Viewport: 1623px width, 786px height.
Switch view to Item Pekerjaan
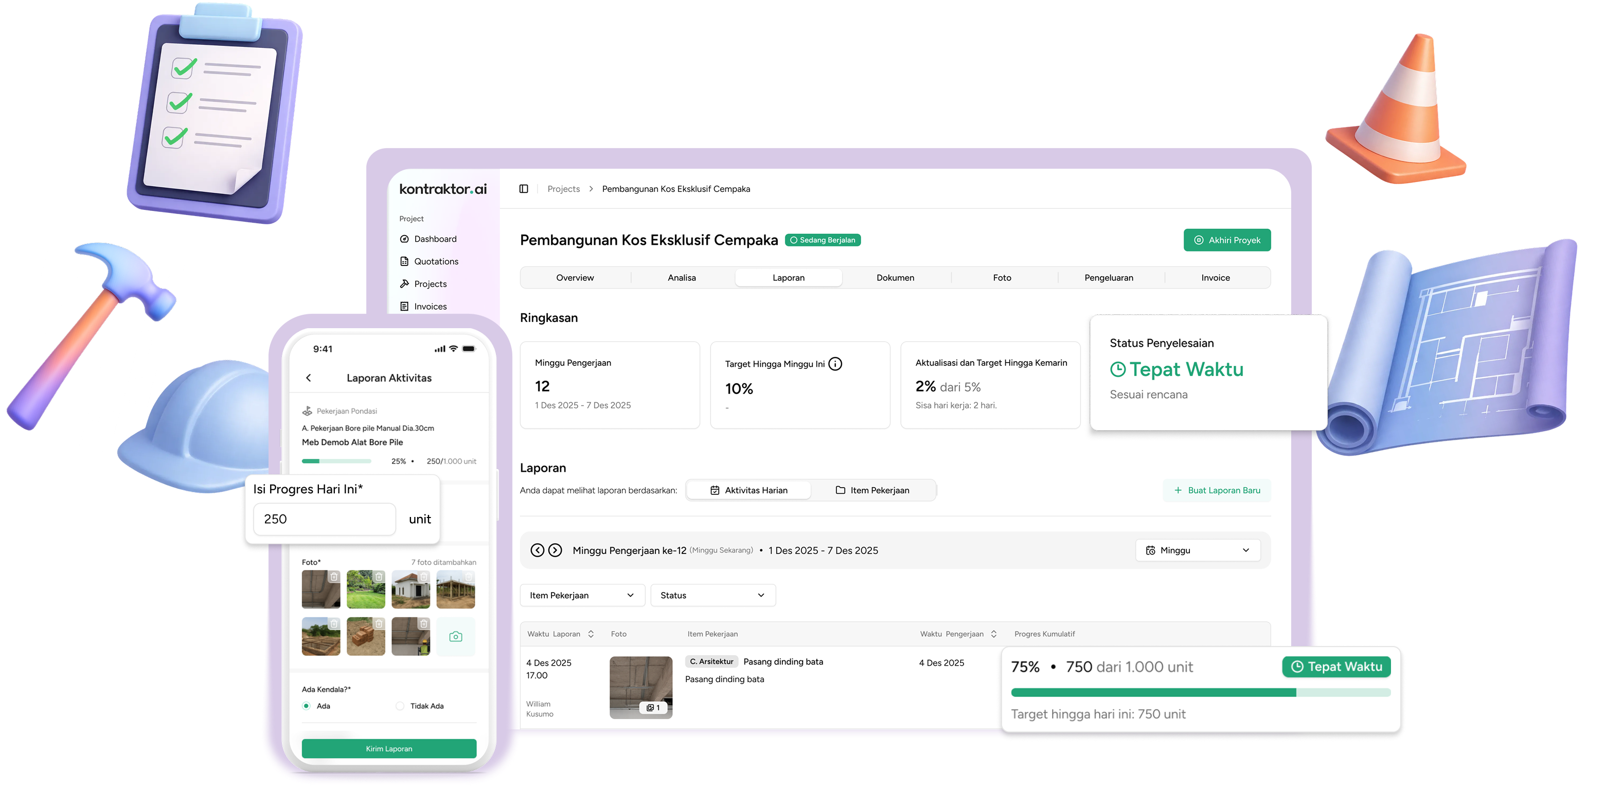pyautogui.click(x=872, y=491)
